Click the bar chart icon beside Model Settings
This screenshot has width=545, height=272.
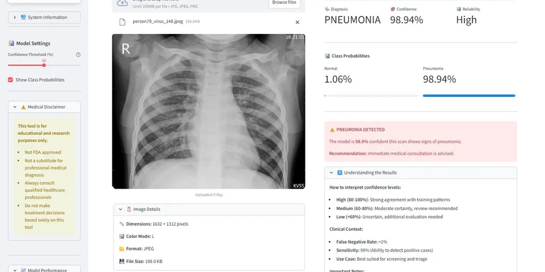(x=11, y=44)
